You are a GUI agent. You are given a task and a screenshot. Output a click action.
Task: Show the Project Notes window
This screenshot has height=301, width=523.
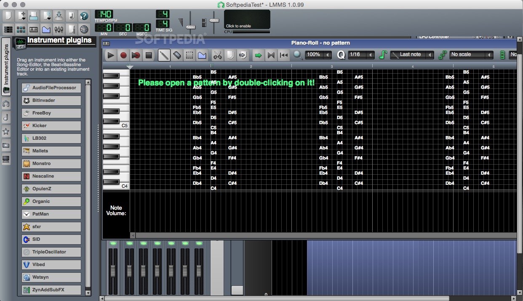coord(72,29)
